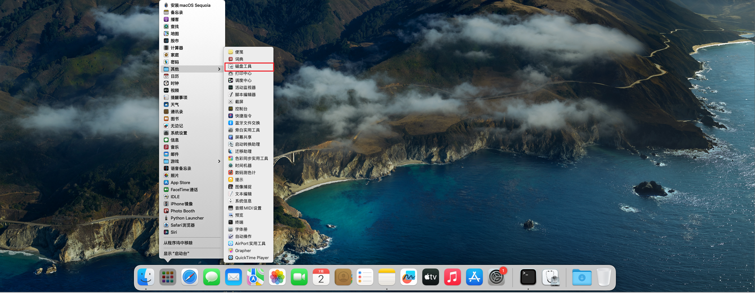
Task: Expand the 游戏 submenu arrow
Action: click(x=219, y=161)
